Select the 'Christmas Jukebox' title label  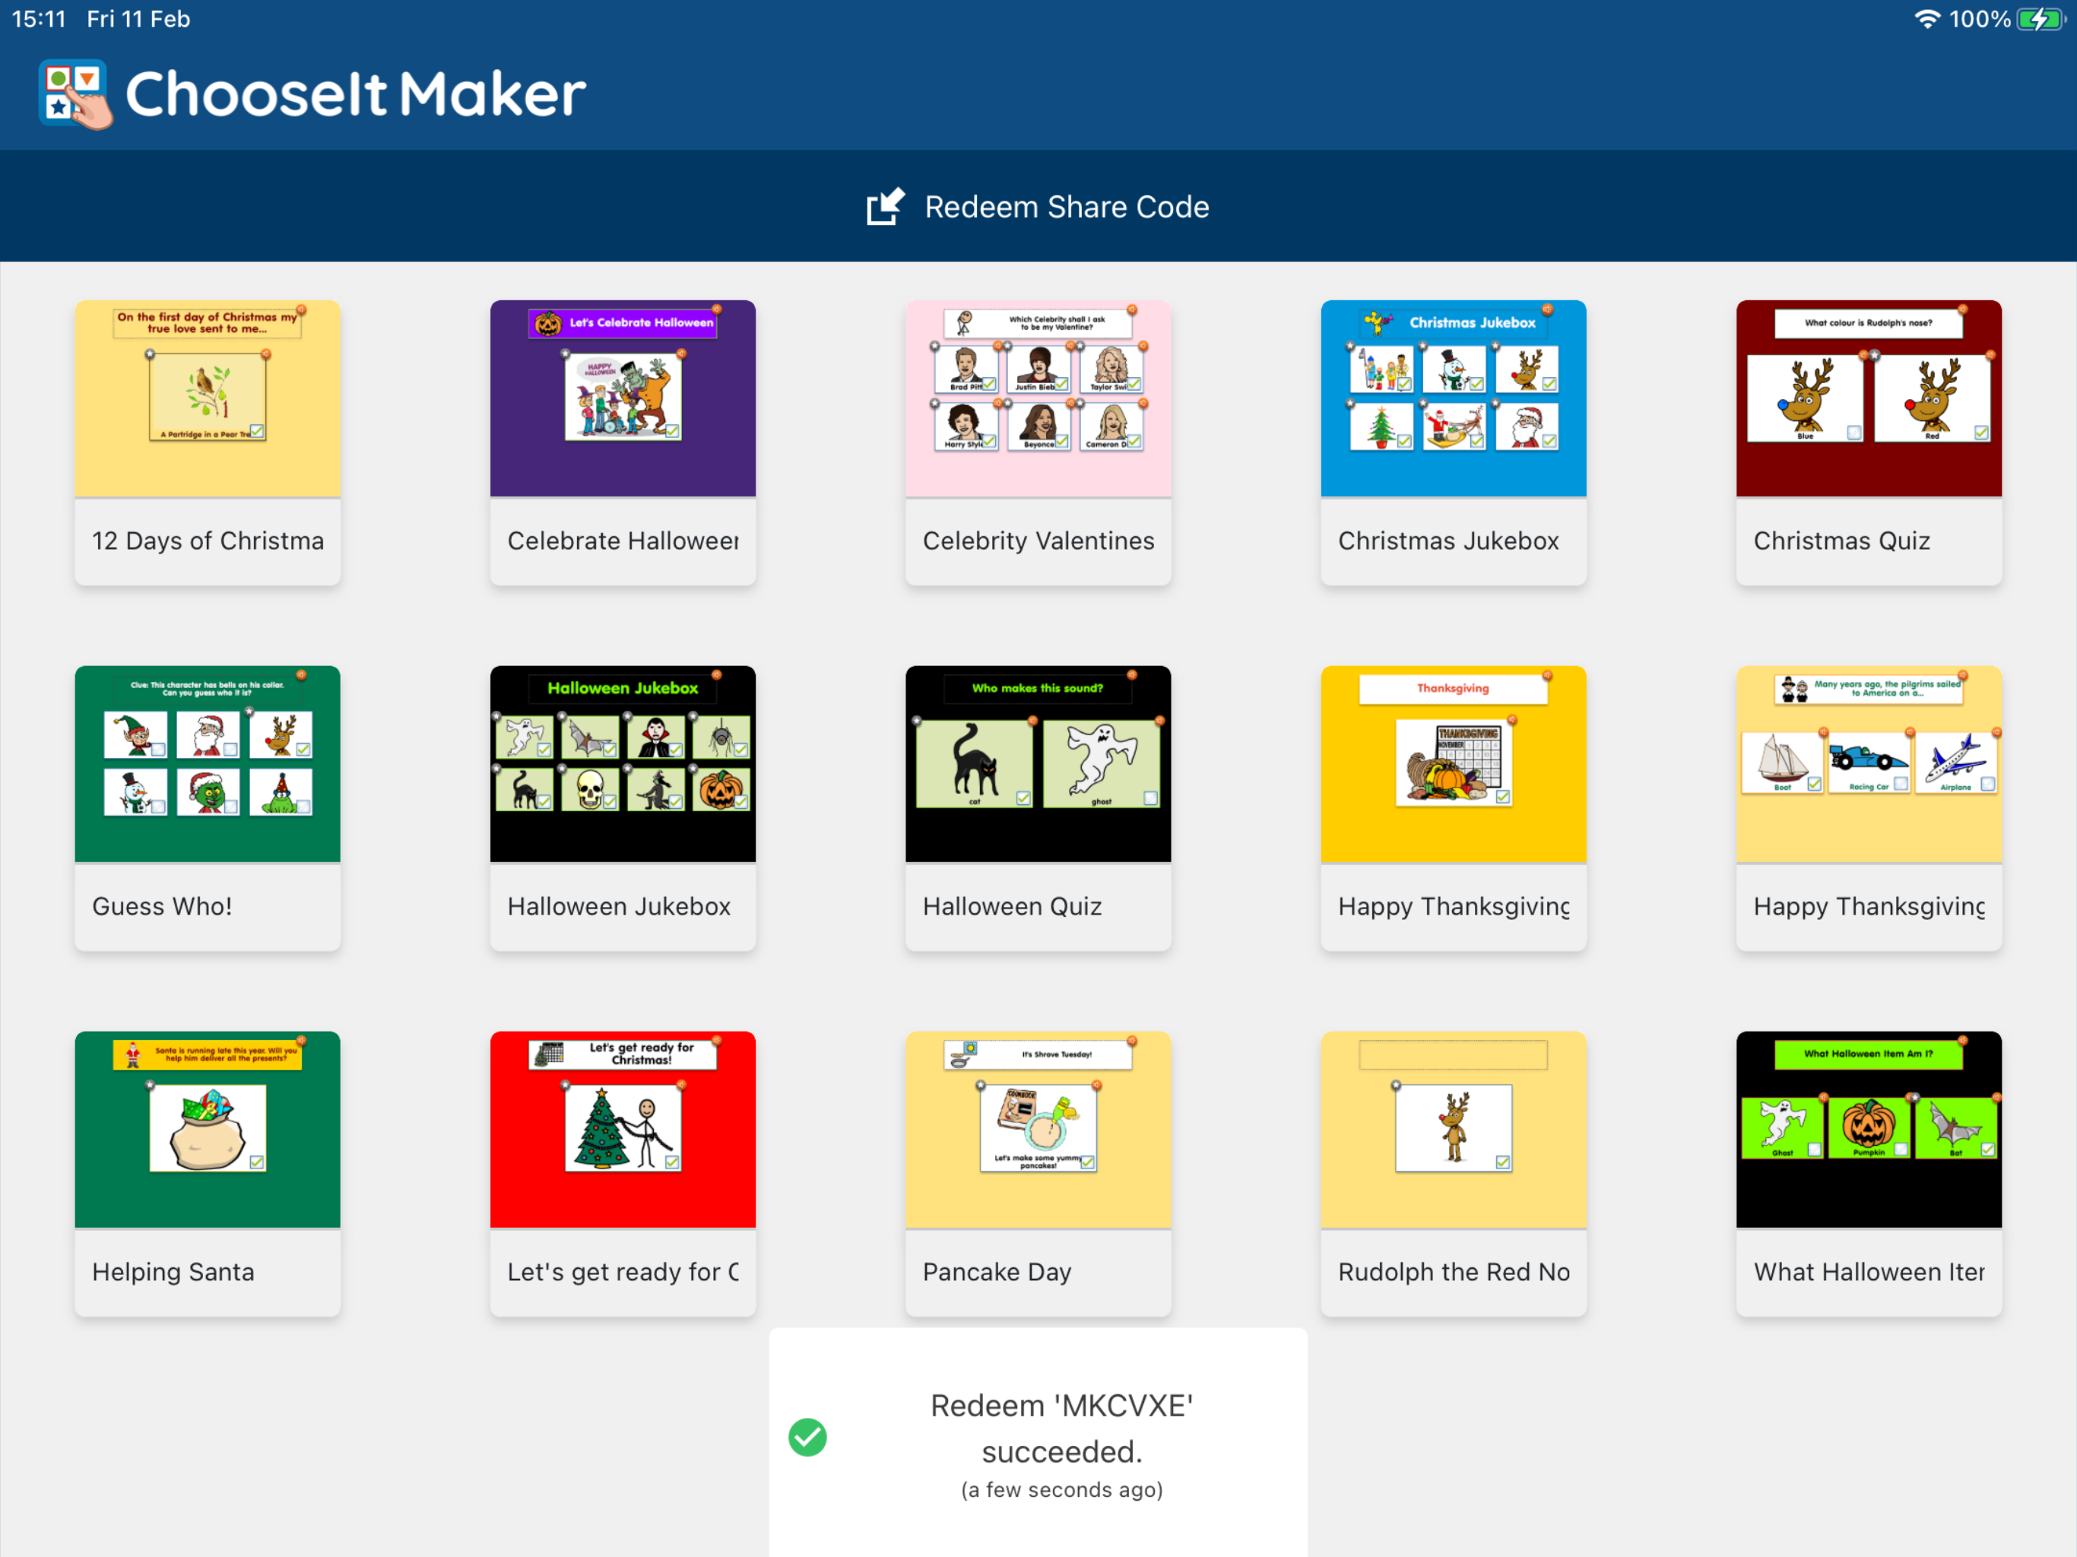tap(1448, 541)
